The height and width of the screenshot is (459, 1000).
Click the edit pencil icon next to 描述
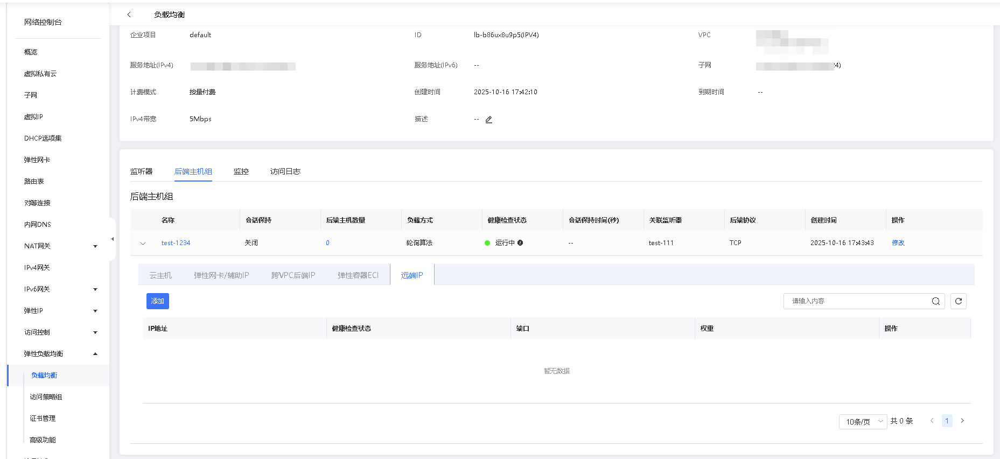click(x=489, y=120)
